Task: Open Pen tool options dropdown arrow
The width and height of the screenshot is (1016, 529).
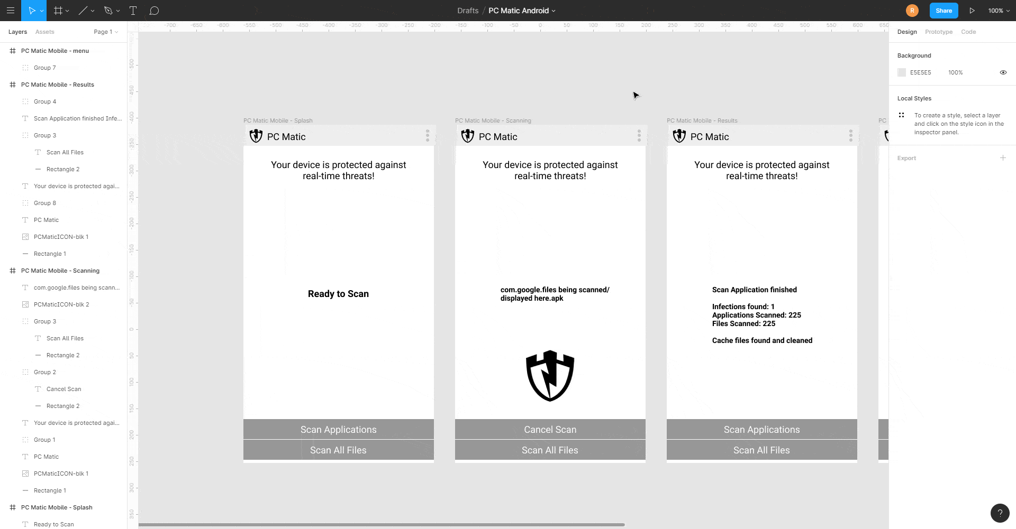Action: tap(118, 11)
